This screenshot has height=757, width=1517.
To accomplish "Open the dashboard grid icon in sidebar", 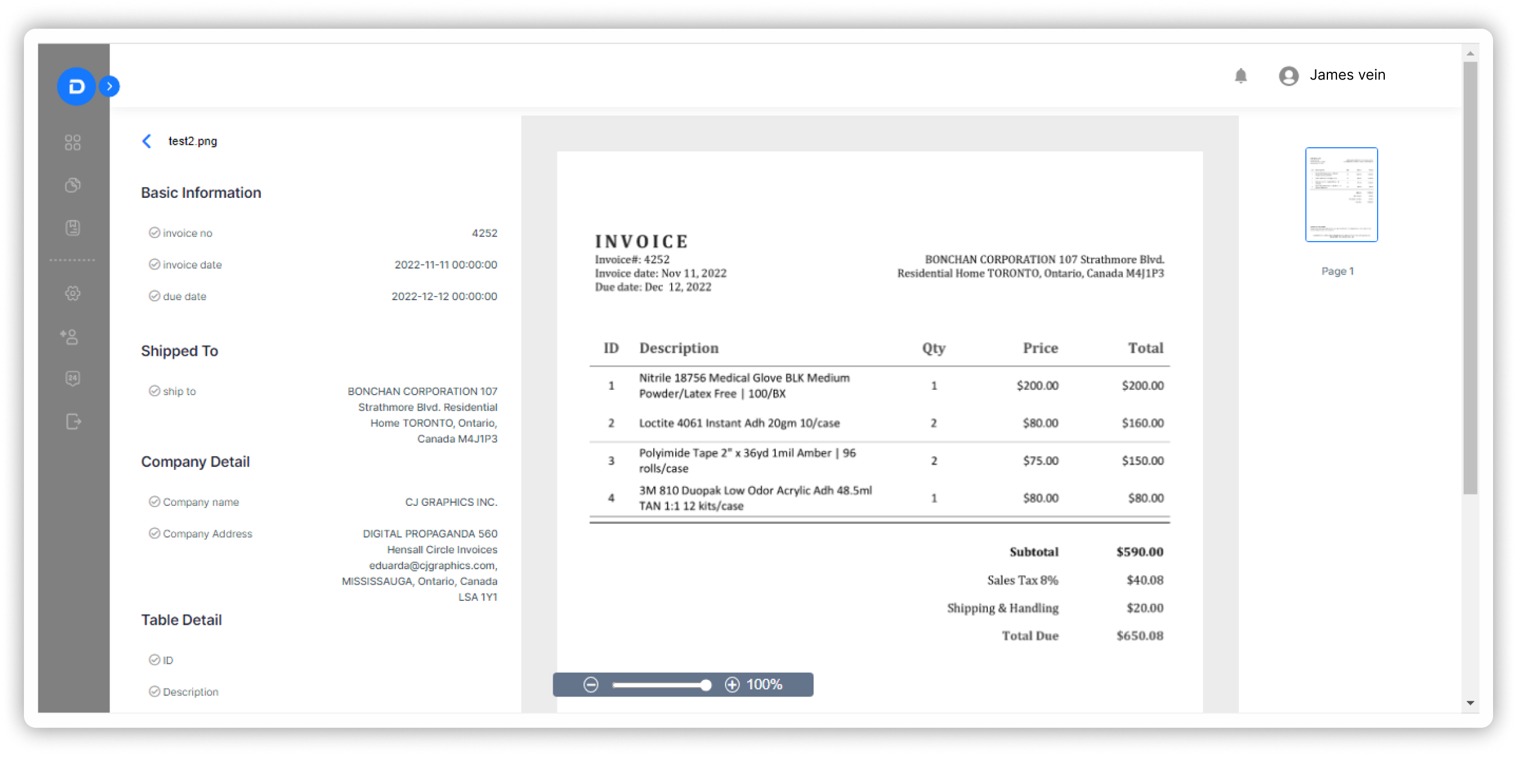I will point(72,142).
